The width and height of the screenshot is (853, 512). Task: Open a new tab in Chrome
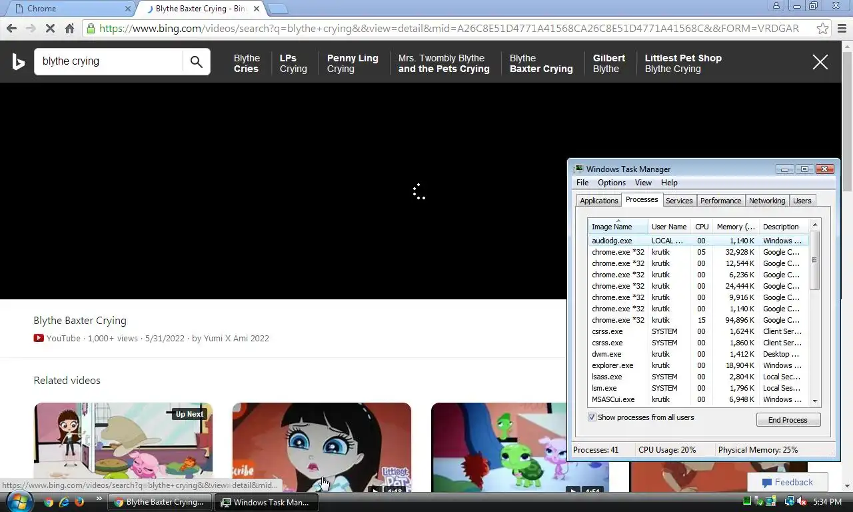click(278, 9)
